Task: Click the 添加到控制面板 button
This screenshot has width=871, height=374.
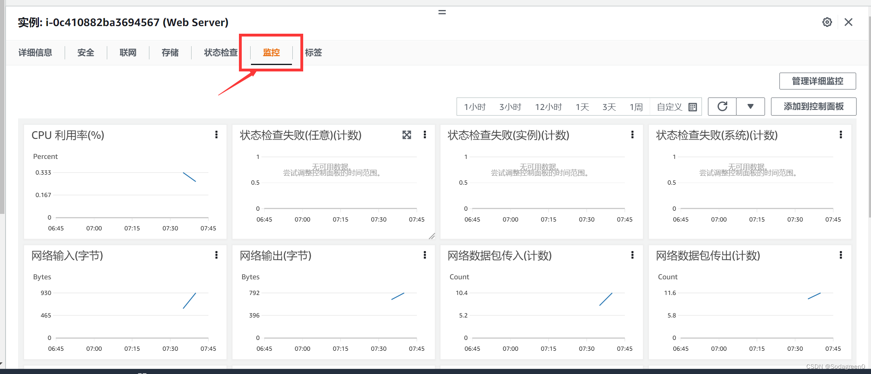Action: tap(813, 106)
